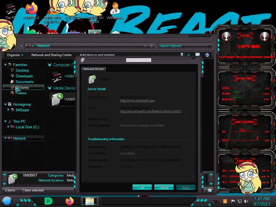Open the address bar history dropdown

(145, 46)
